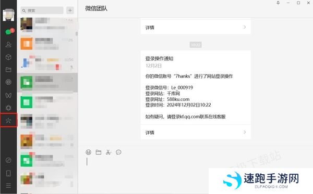Image resolution: width=313 pixels, height=194 pixels.
Task: Open the chat files folder sidebar icon
Action: (8, 70)
